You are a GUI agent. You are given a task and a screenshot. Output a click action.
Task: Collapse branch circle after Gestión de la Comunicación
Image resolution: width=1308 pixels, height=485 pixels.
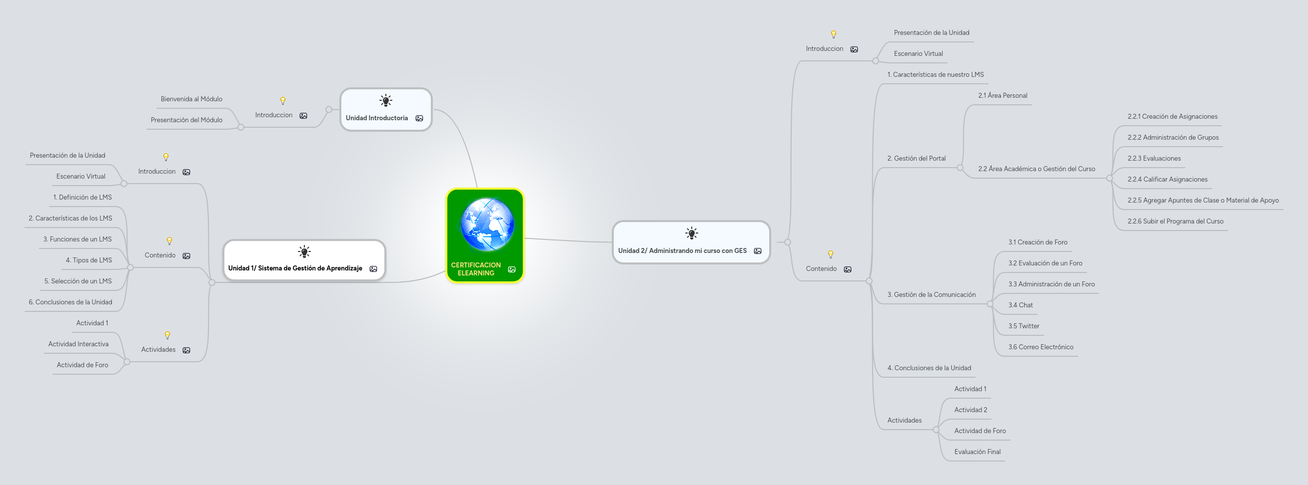pyautogui.click(x=991, y=304)
